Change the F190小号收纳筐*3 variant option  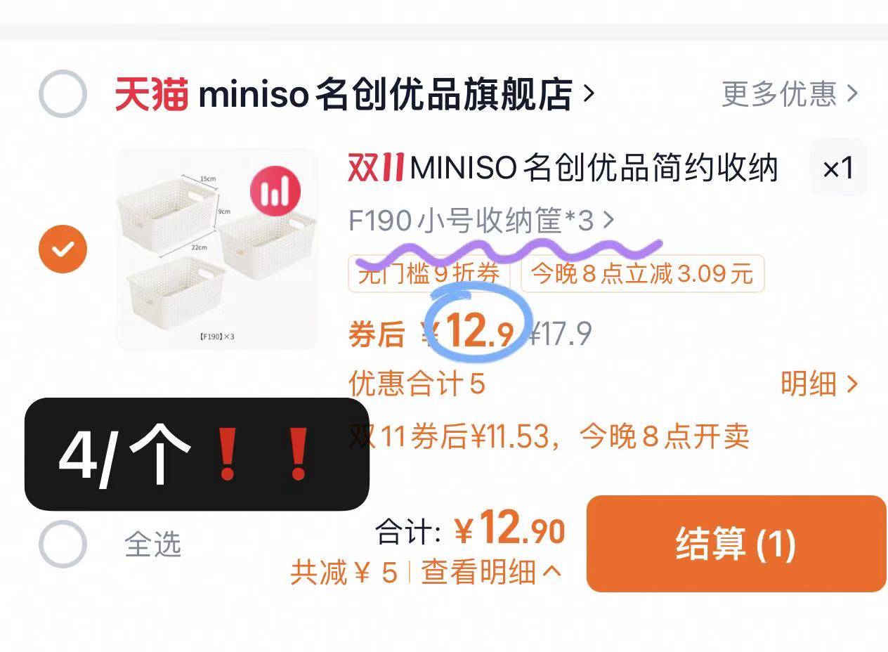point(482,221)
